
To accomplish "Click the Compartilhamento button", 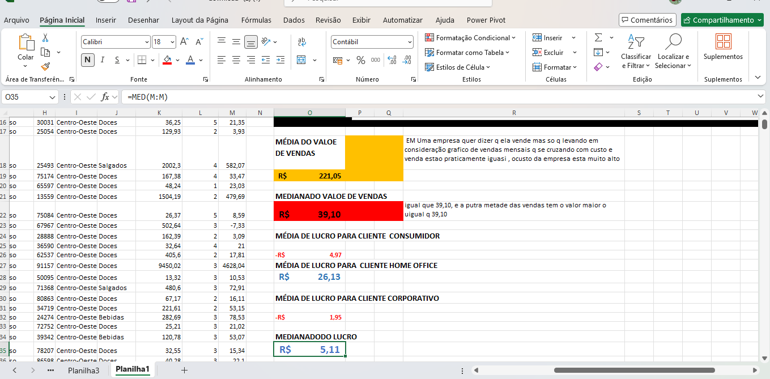I will click(x=722, y=20).
